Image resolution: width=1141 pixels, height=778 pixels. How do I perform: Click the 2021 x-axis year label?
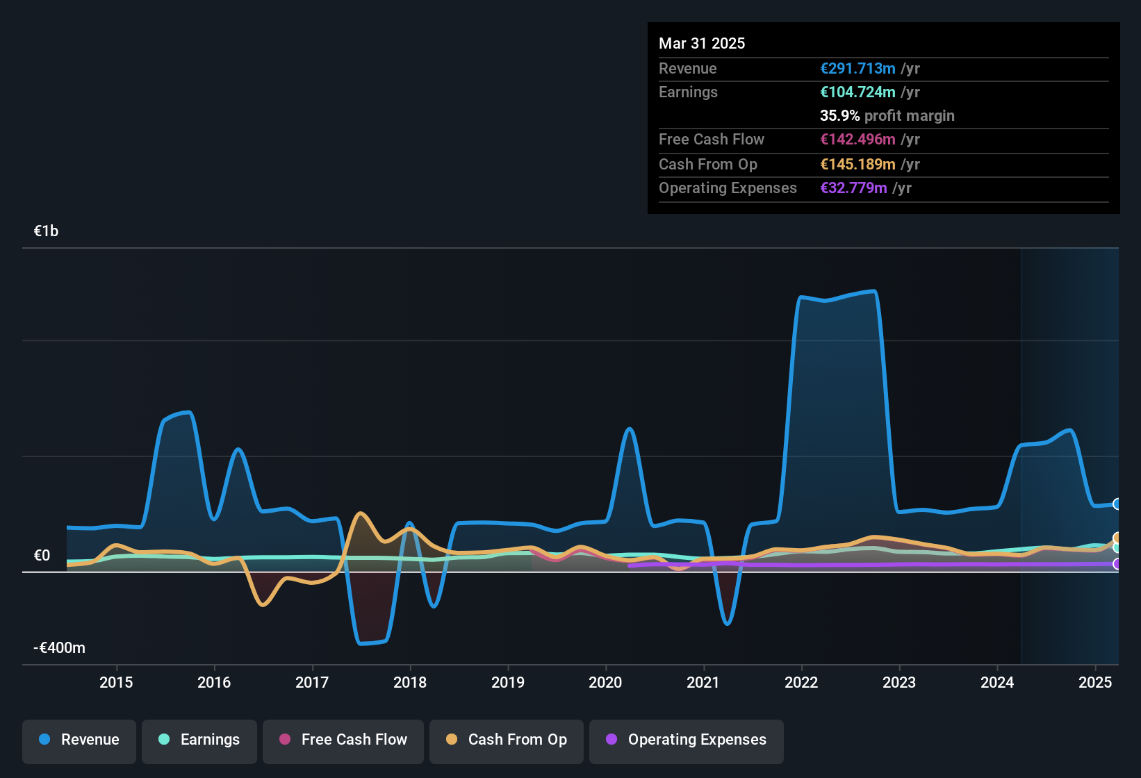pos(703,682)
